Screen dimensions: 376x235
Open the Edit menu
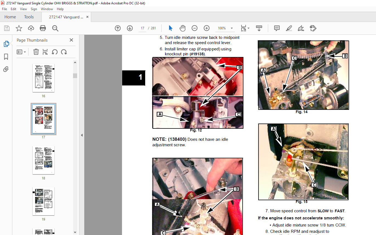(x=13, y=9)
